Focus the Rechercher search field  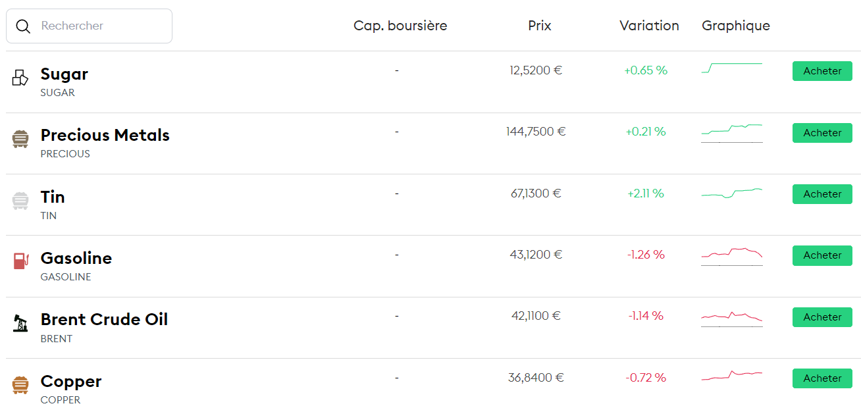point(99,26)
